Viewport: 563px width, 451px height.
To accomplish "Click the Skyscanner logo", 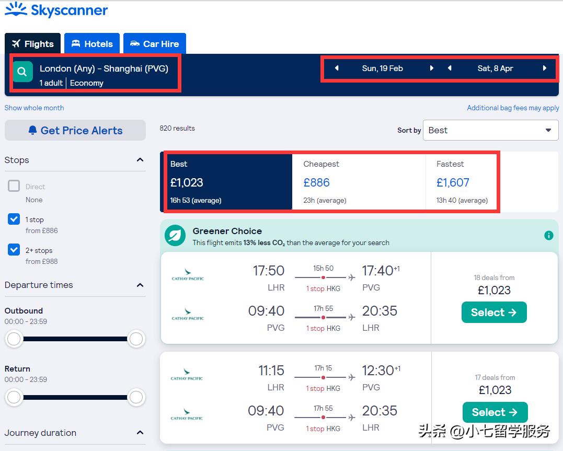I will tap(56, 10).
